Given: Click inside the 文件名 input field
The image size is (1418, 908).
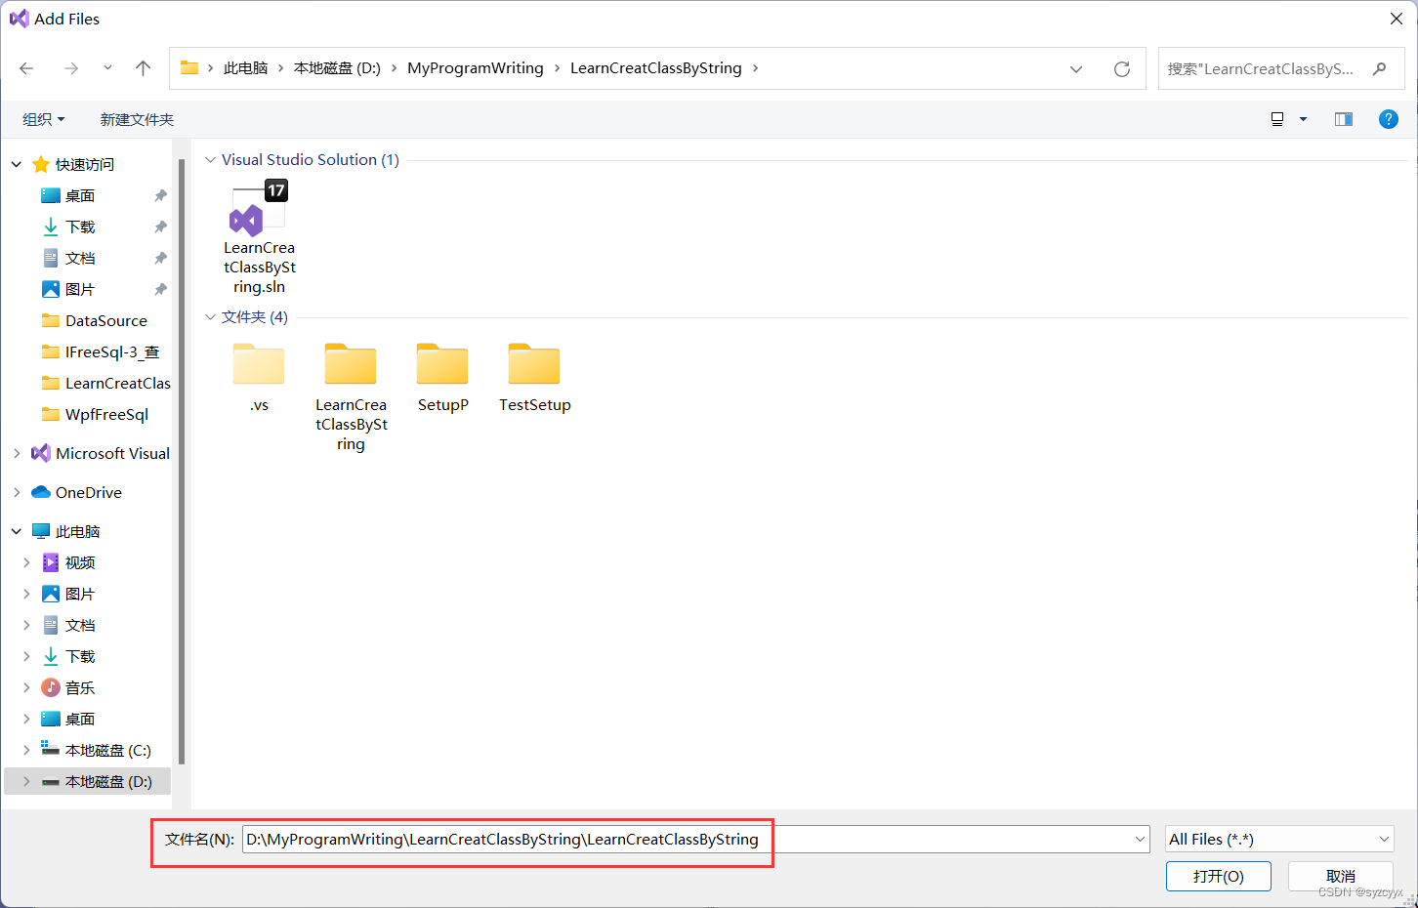Looking at the screenshot, I should click(586, 839).
